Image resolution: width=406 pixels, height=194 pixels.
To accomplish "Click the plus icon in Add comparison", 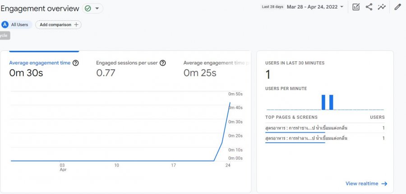I will click(76, 25).
